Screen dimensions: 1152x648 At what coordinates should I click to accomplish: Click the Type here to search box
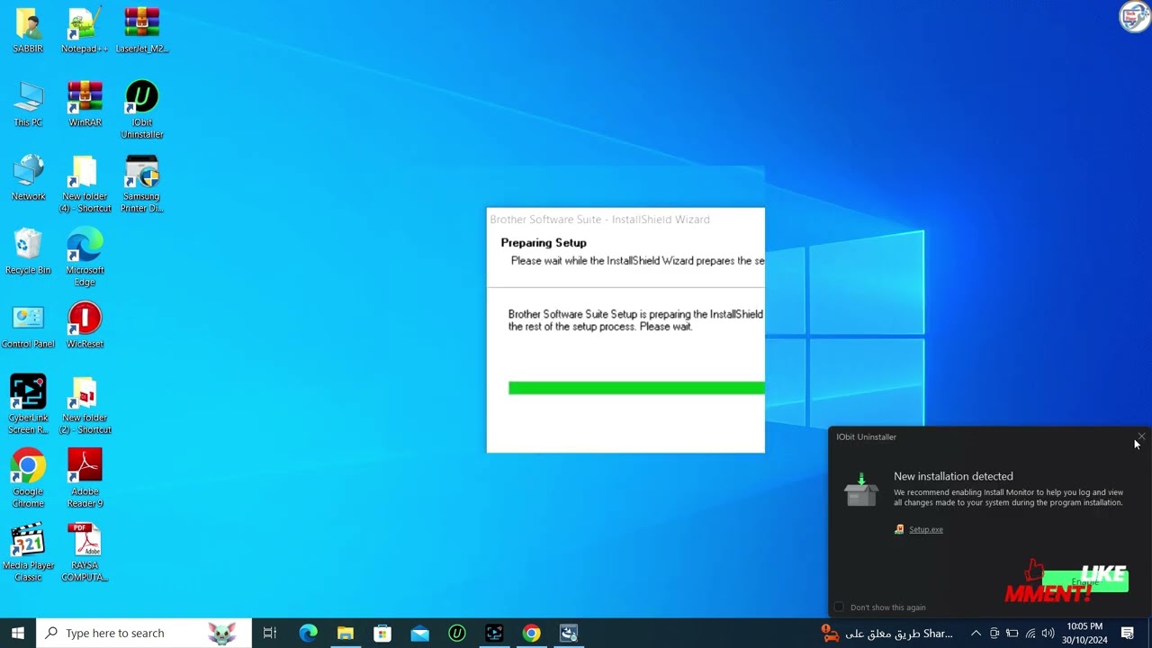pyautogui.click(x=144, y=634)
